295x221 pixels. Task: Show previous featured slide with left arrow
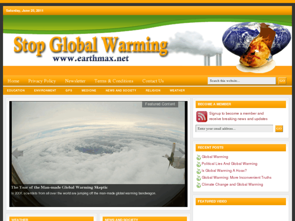17,153
